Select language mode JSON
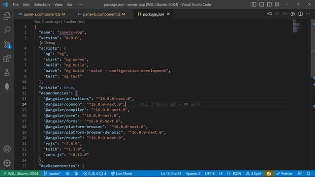The height and width of the screenshot is (177, 315). [x=234, y=174]
